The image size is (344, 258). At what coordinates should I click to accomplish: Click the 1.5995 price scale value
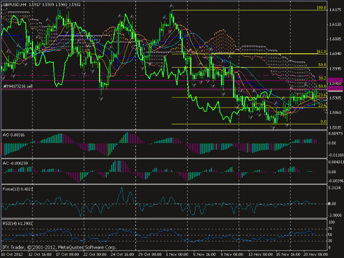[335, 69]
